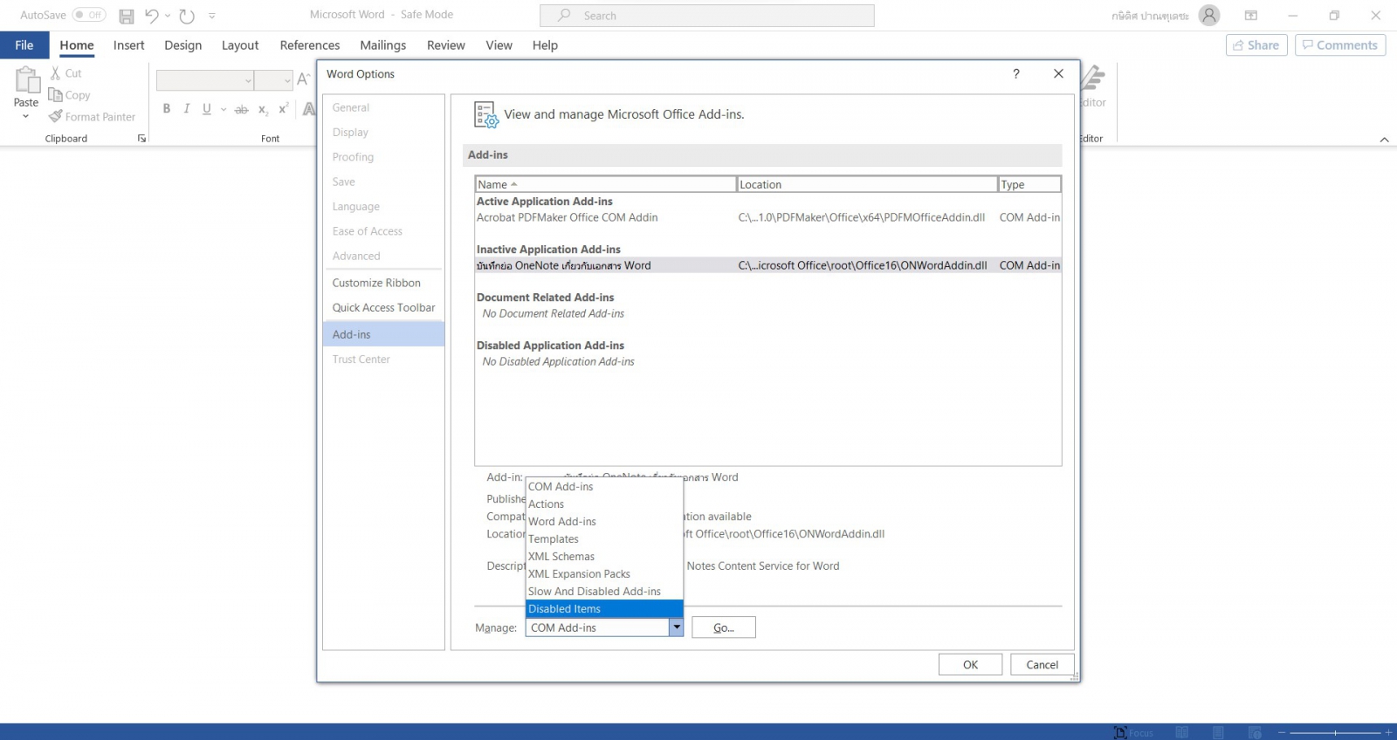Click the title bar Search box
Image resolution: width=1397 pixels, height=740 pixels.
point(706,16)
